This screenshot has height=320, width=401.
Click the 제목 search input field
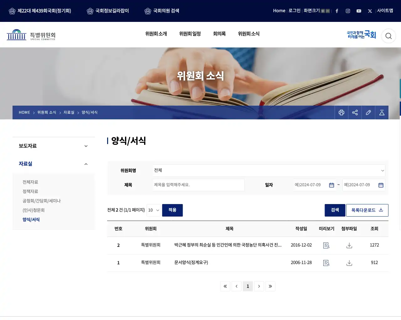199,185
